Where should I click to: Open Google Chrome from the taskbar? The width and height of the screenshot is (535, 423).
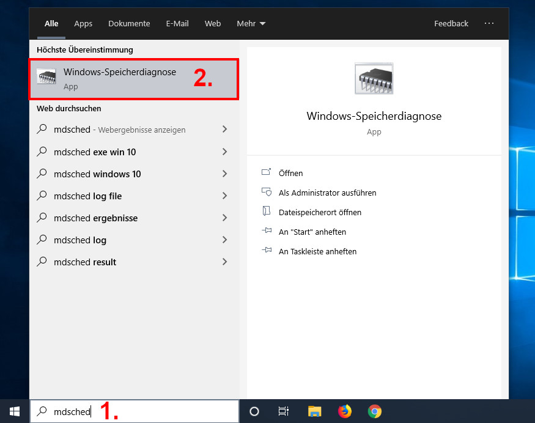coord(375,411)
